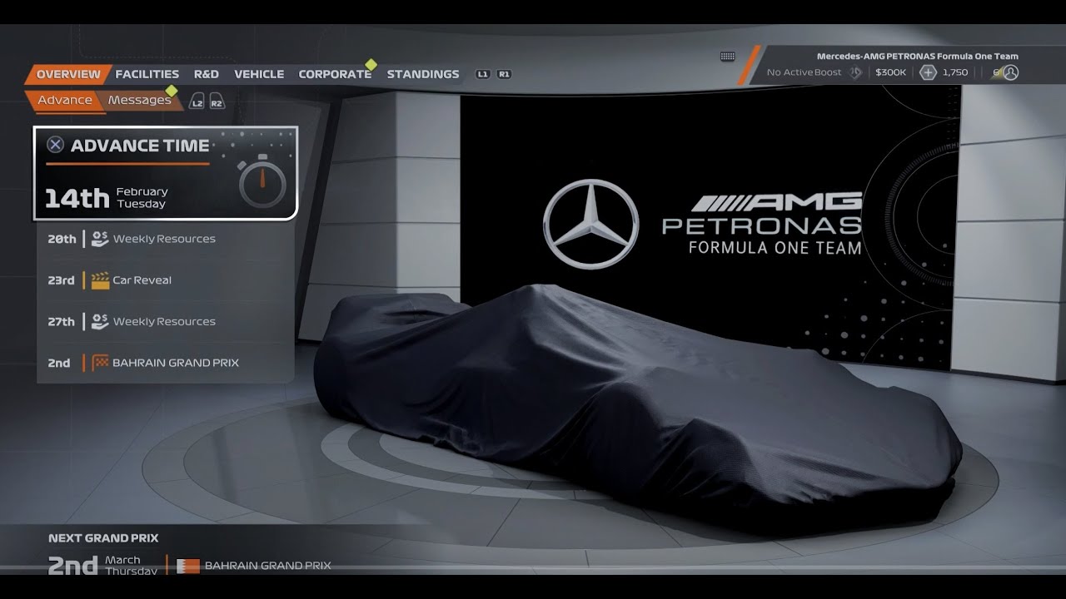Click the keyboard icon at the top right

727,57
